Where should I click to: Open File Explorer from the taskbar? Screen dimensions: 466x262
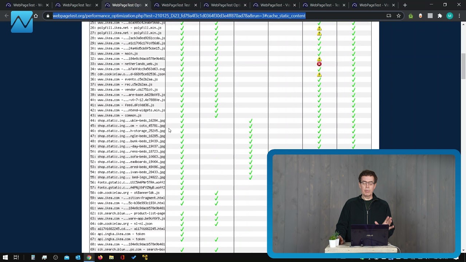(x=111, y=257)
